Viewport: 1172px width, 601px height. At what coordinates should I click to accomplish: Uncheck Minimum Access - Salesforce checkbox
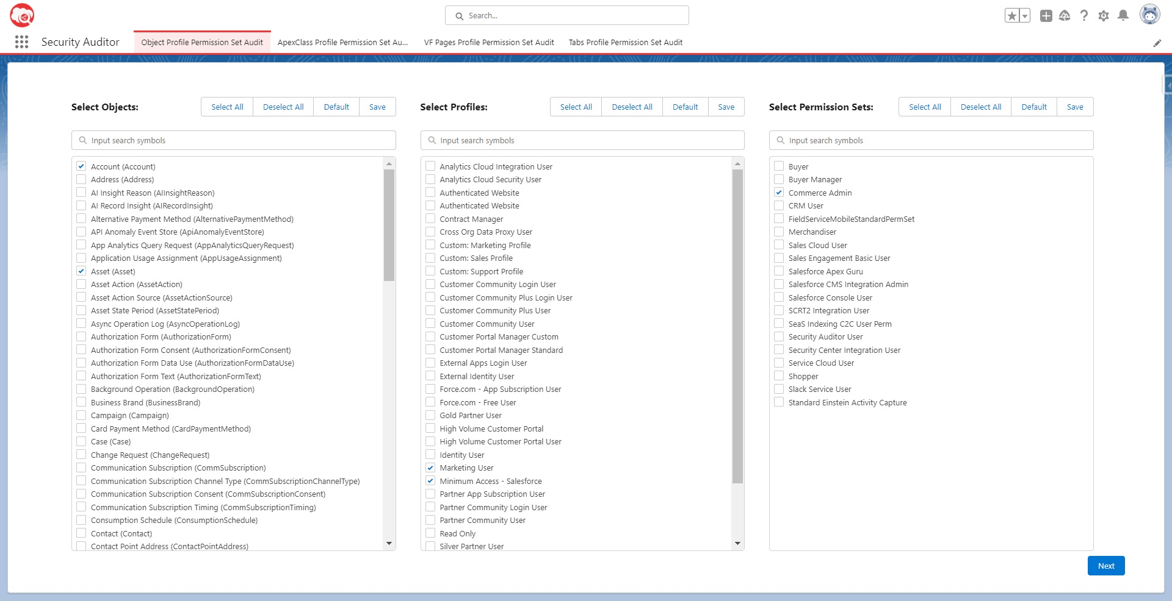430,481
